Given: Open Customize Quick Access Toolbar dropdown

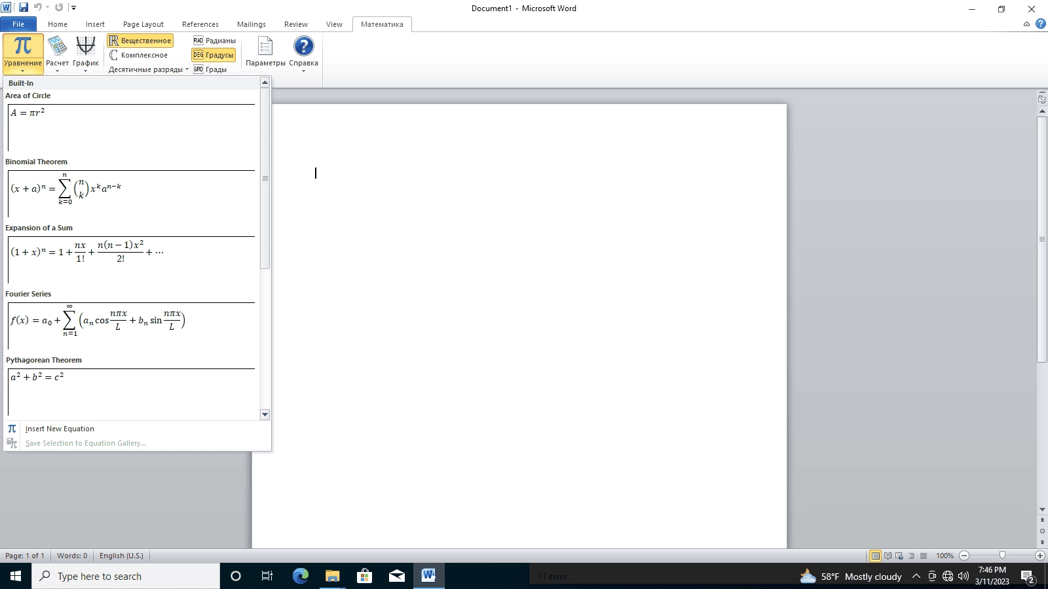Looking at the screenshot, I should 73,8.
